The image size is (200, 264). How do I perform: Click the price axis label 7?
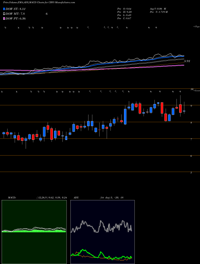191,140
